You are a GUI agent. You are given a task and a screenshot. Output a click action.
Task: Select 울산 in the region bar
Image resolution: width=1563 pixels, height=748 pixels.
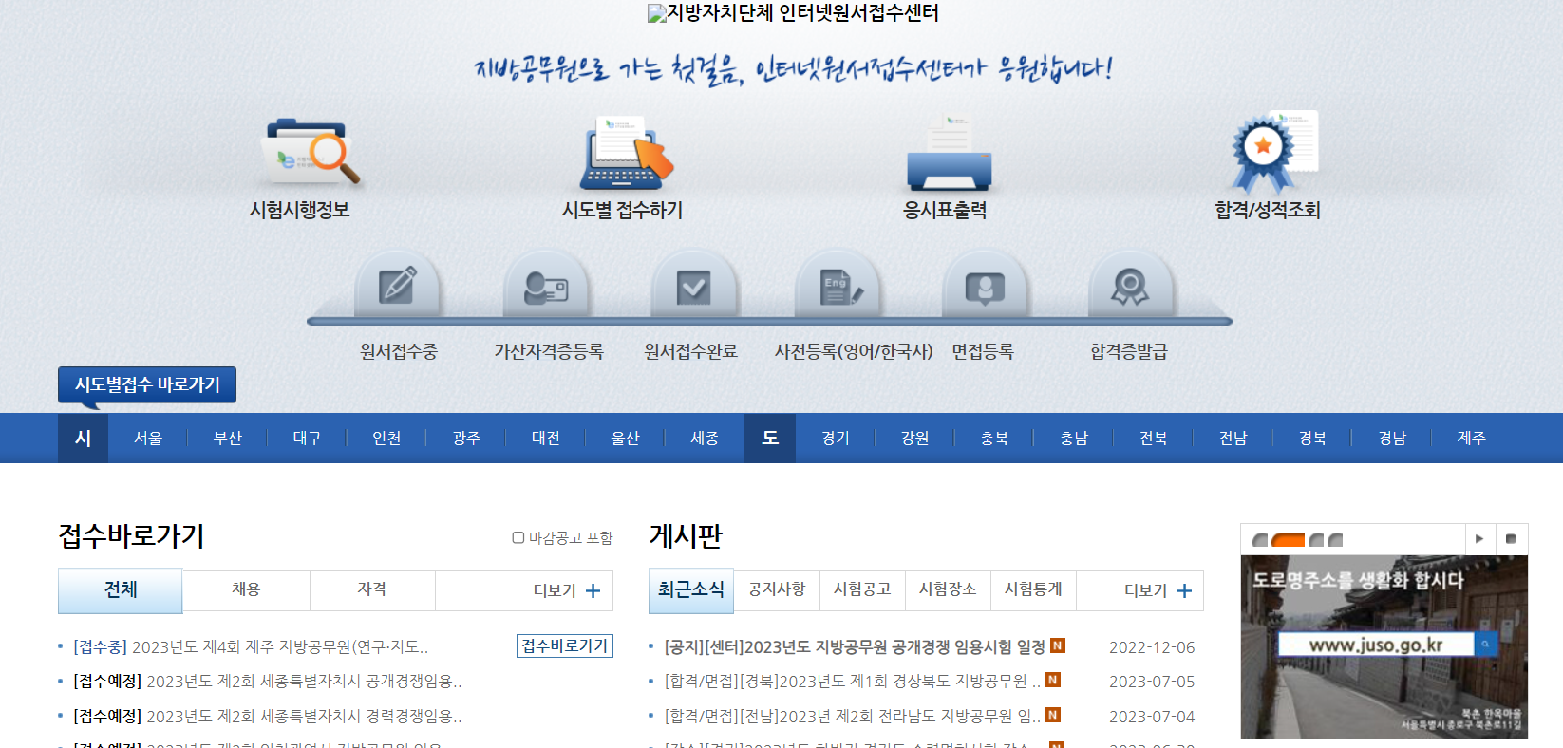(625, 439)
